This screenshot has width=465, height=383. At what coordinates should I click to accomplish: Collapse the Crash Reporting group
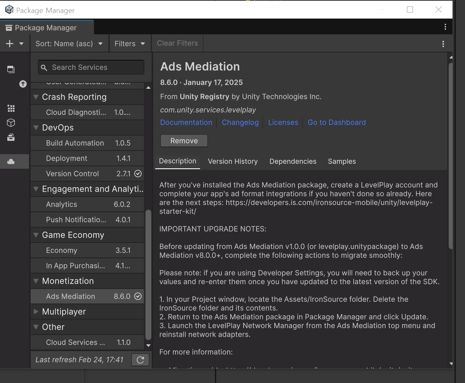pos(36,97)
